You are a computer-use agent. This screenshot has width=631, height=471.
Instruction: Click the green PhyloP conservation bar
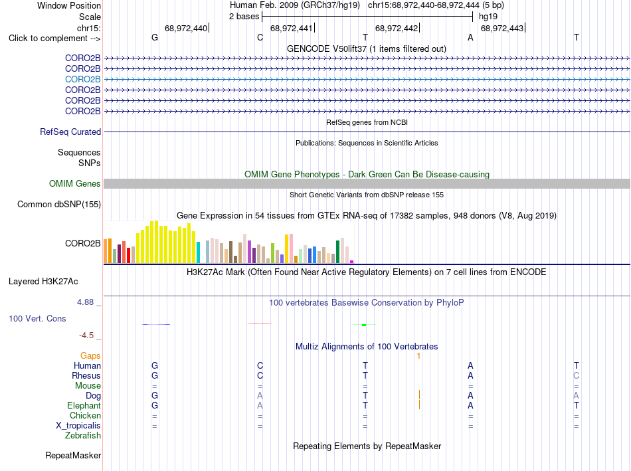point(364,325)
